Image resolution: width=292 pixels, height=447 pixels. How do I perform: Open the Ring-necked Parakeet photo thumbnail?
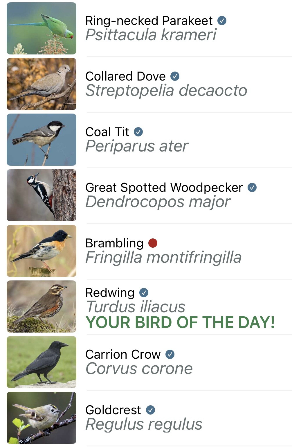[42, 28]
